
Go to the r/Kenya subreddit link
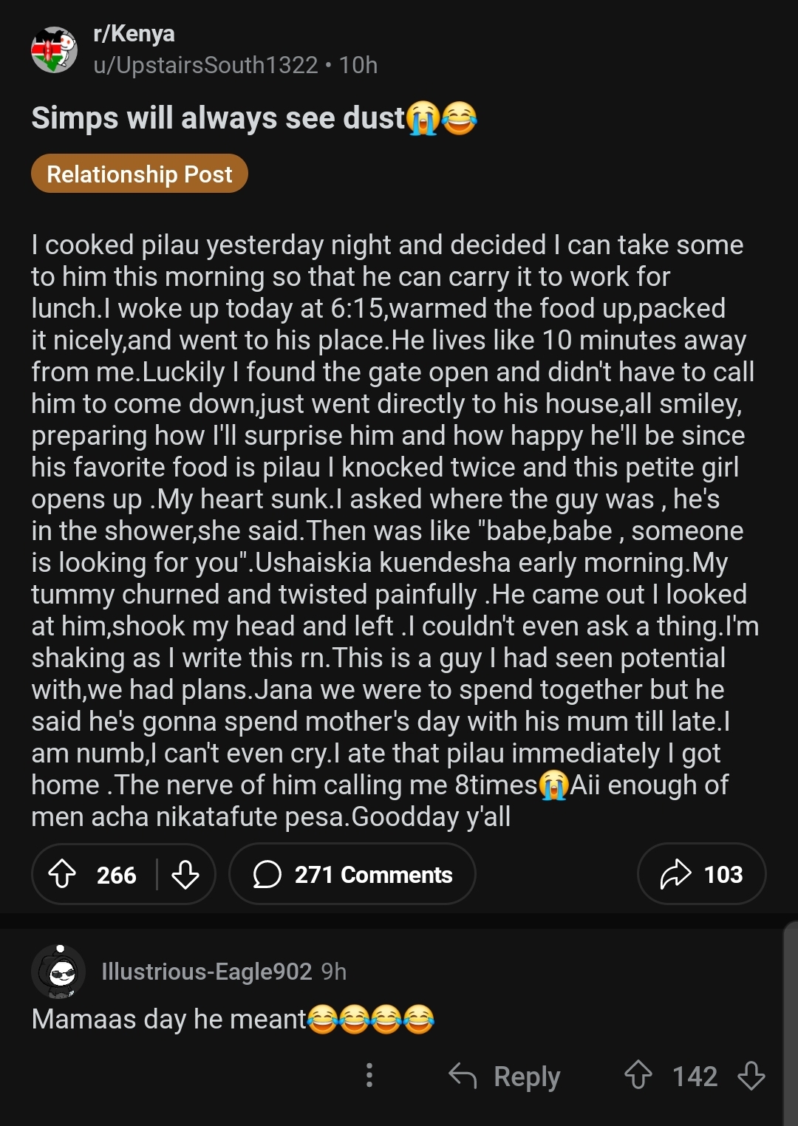coord(134,34)
